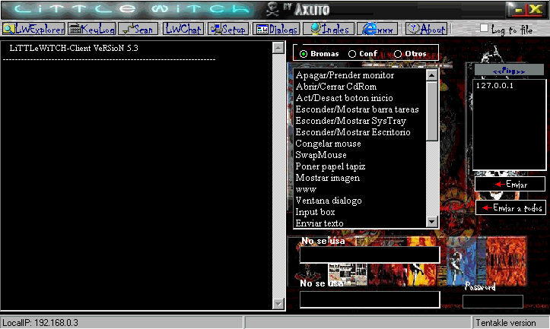Image resolution: width=550 pixels, height=329 pixels.
Task: Open the KeyLog tool
Action: (91, 29)
